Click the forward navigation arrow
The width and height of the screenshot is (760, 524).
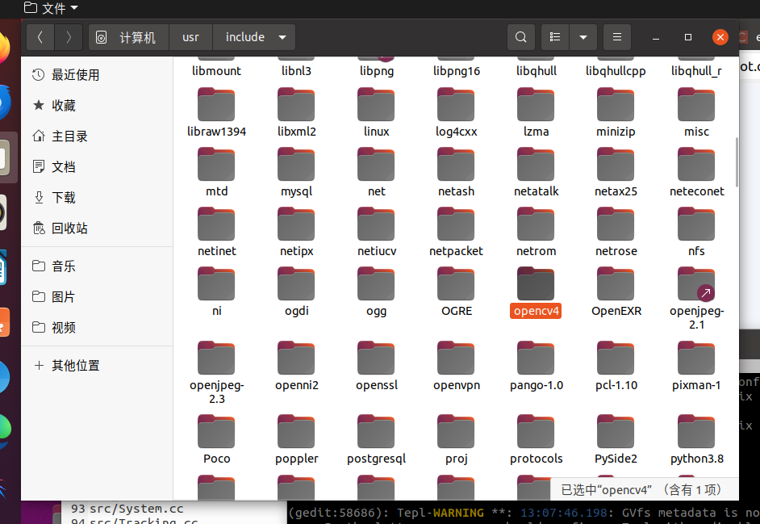click(69, 36)
